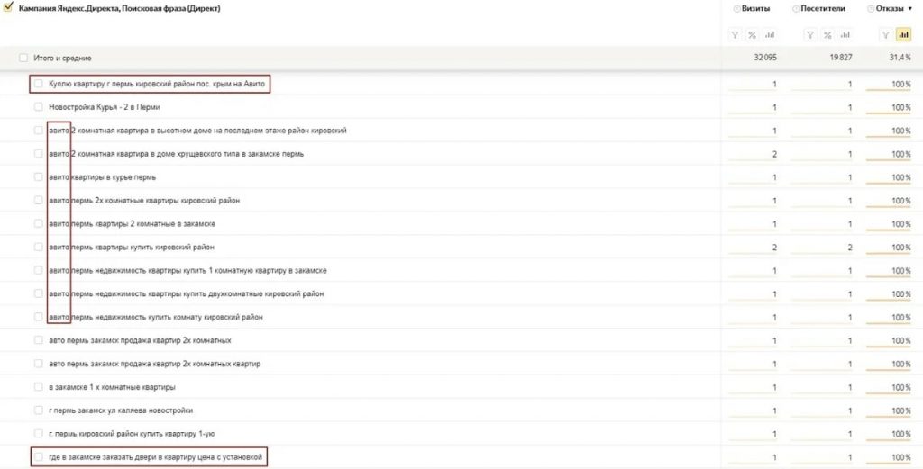Screen dimensions: 923x469
Task: Select row 'в закамске 1 х комнатные квартиры'
Action: (39, 387)
